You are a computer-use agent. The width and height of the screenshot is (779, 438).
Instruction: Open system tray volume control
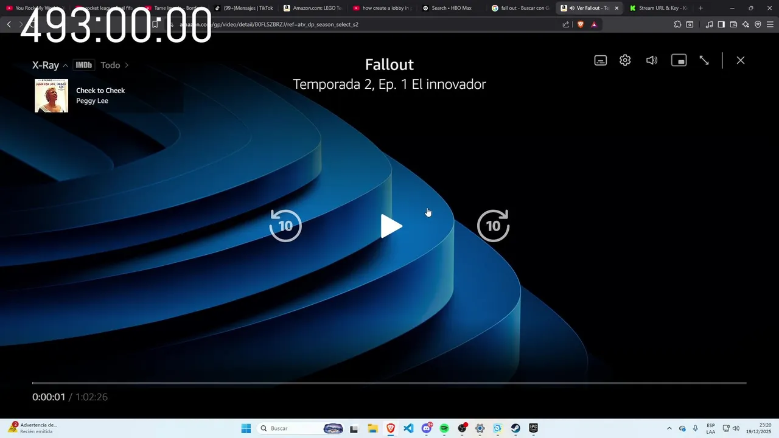(736, 428)
